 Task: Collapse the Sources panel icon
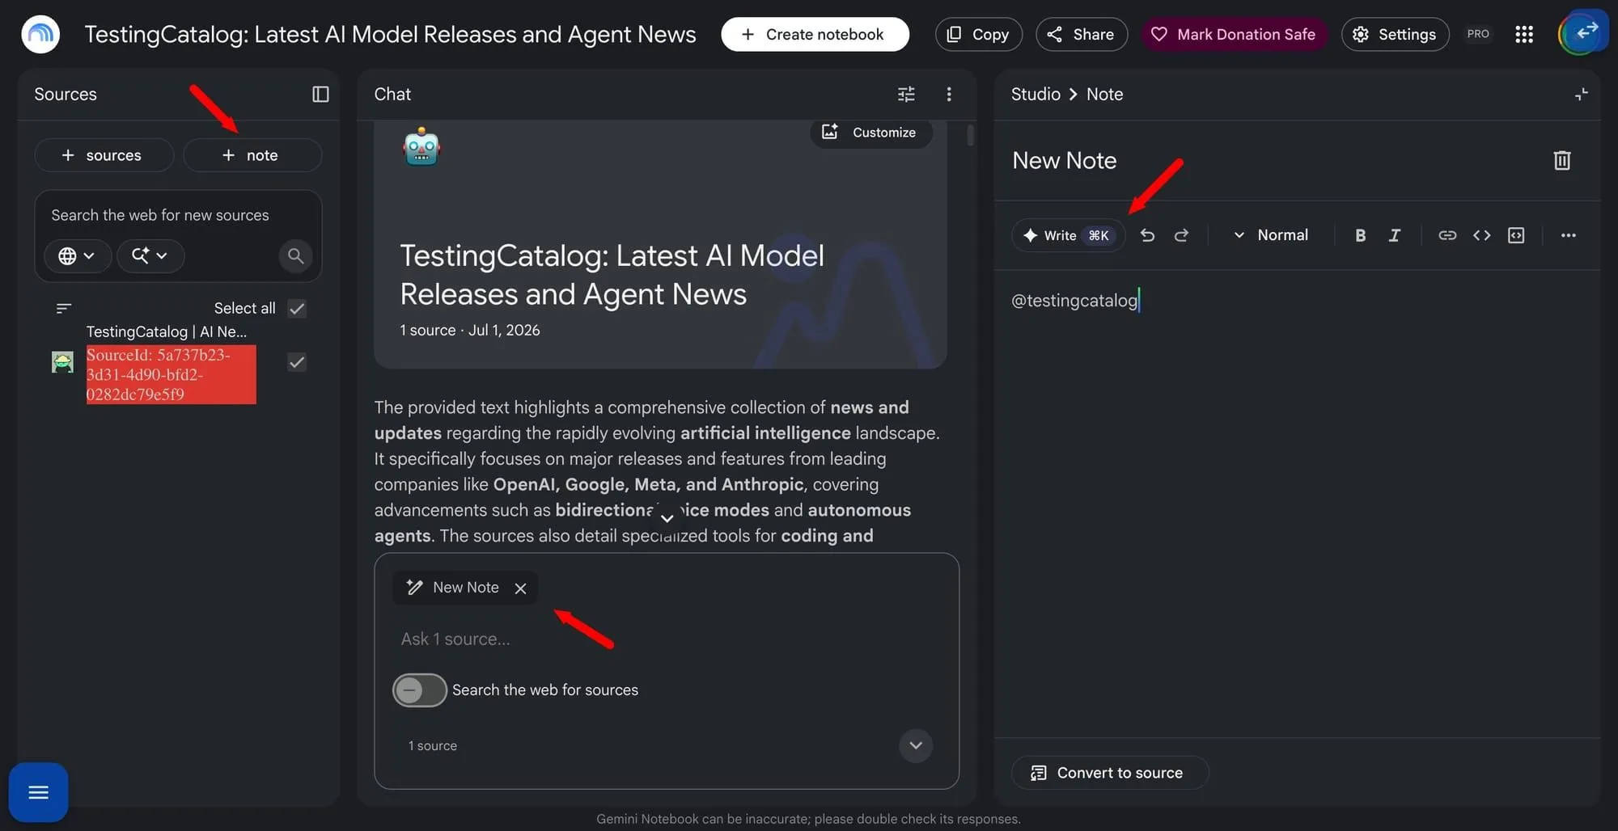[x=320, y=95]
